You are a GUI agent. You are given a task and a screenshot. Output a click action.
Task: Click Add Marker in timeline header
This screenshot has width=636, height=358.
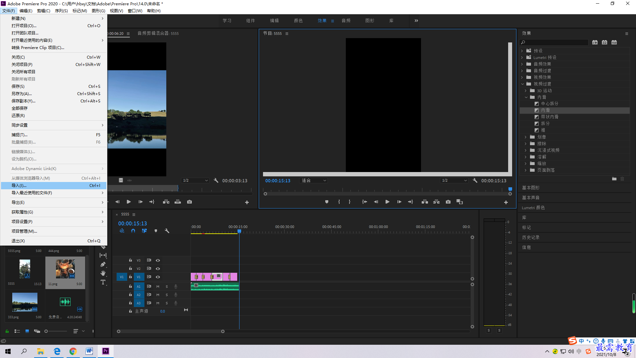point(156,231)
